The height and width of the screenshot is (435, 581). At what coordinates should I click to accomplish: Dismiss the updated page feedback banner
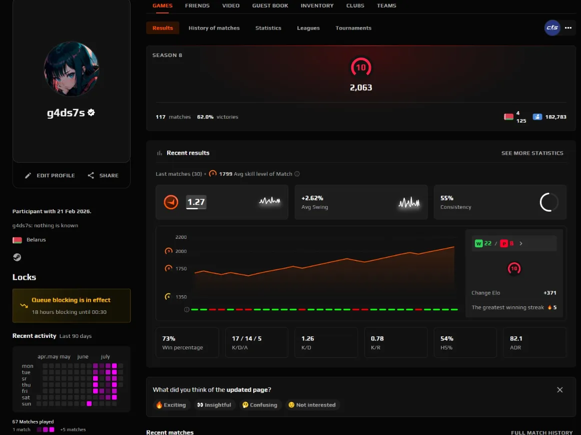[x=560, y=390]
